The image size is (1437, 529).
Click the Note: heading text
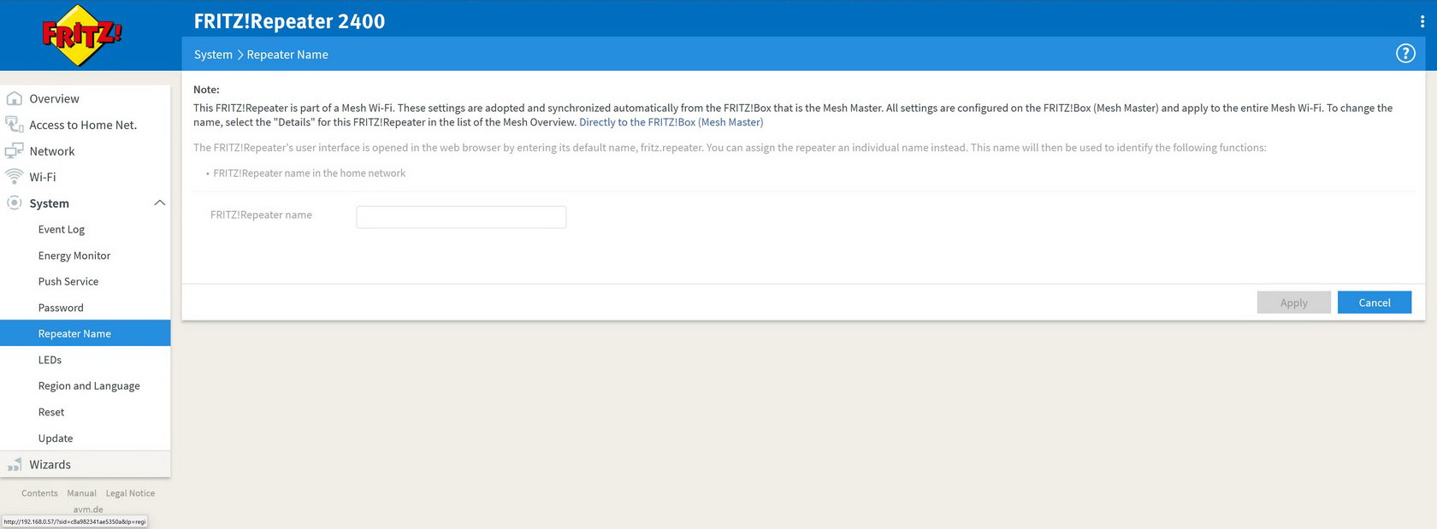click(206, 90)
